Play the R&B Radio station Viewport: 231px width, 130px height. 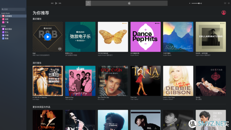pyautogui.click(x=48, y=37)
